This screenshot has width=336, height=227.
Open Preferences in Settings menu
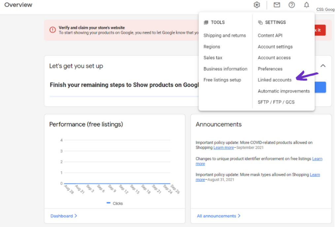tap(270, 69)
